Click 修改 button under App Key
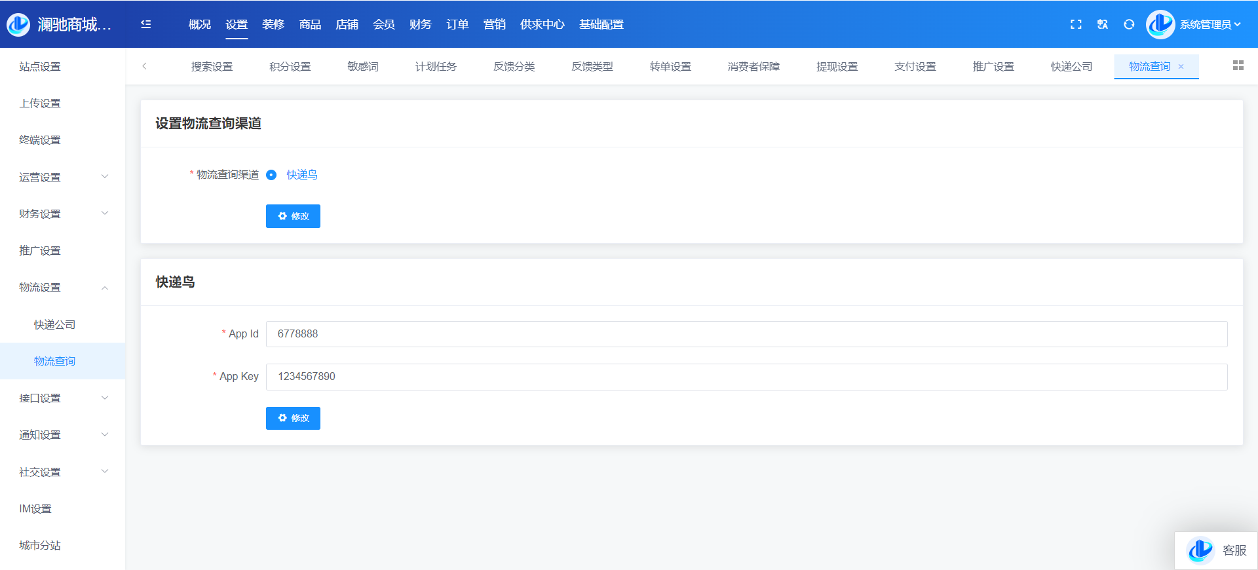Image resolution: width=1258 pixels, height=570 pixels. point(293,418)
